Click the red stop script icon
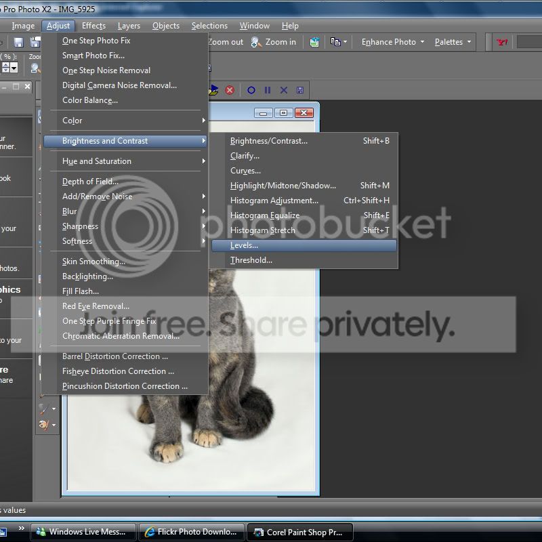 click(x=230, y=90)
